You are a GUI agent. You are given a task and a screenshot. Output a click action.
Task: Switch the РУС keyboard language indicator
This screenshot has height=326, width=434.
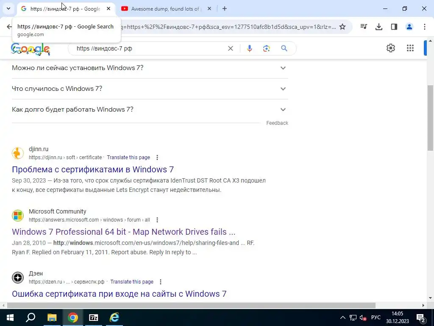pos(376,318)
